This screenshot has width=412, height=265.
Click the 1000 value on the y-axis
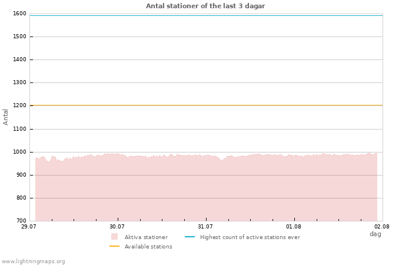(x=19, y=152)
